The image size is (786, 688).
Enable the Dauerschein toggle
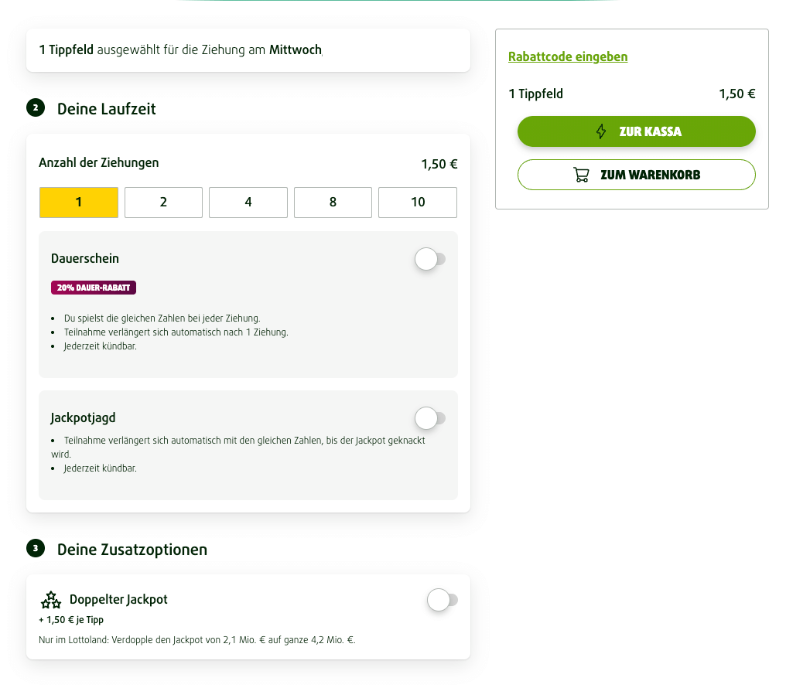click(430, 259)
